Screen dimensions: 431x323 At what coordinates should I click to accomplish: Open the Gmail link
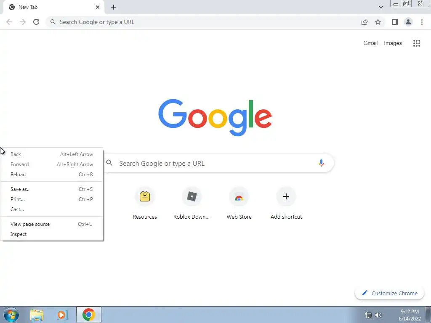pos(370,43)
